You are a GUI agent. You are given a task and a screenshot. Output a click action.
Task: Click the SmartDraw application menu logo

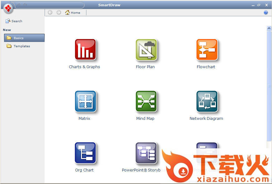[x=8, y=8]
